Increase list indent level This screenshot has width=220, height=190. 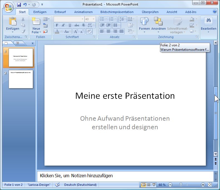(108, 25)
